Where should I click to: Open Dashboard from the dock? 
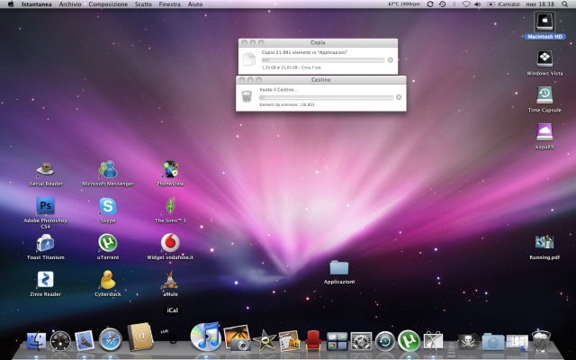[x=60, y=341]
